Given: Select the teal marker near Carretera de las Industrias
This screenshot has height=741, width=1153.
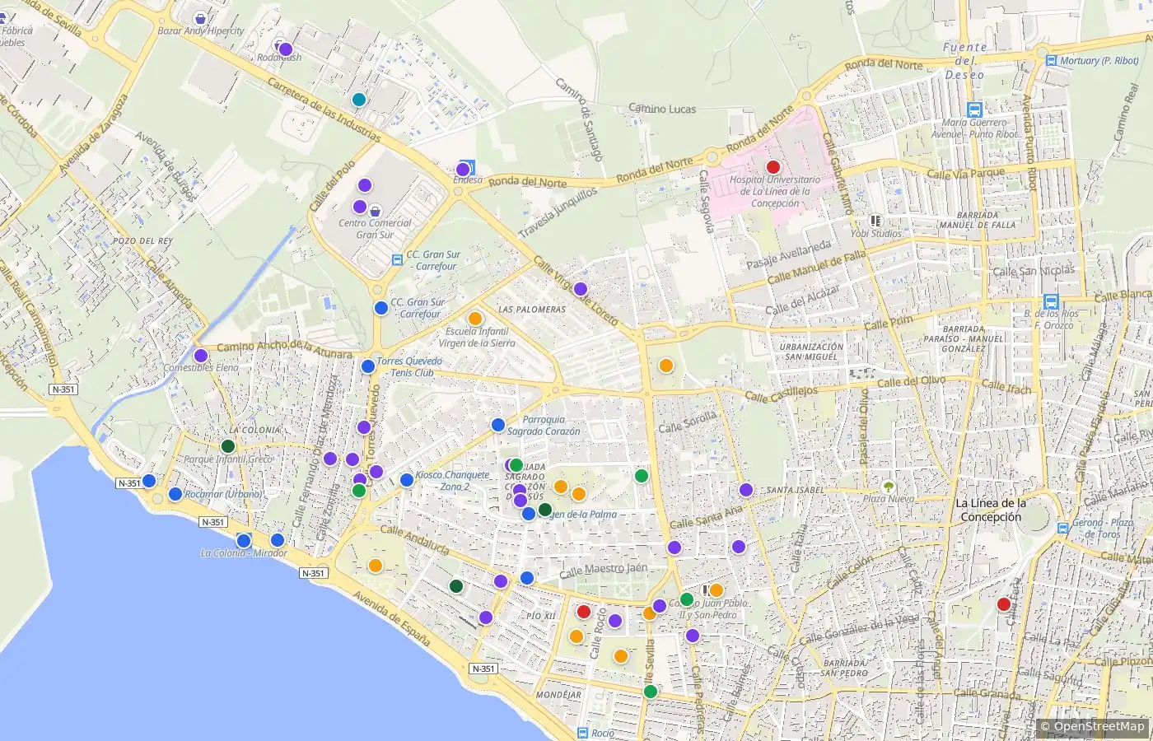Looking at the screenshot, I should [x=358, y=100].
